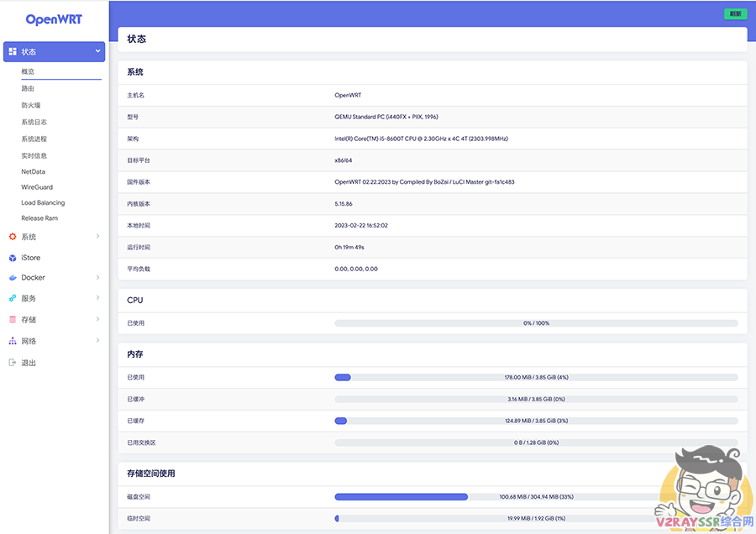Expand the Docker section arrow
The height and width of the screenshot is (534, 756).
[x=98, y=278]
